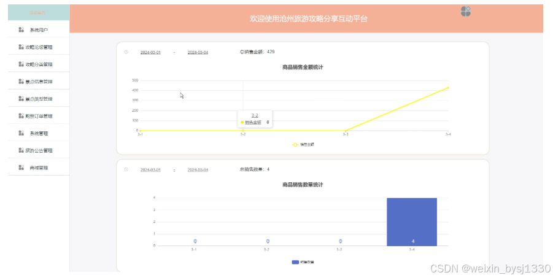Click the 3-2 data point on the line chart
The height and width of the screenshot is (278, 553).
[242, 131]
